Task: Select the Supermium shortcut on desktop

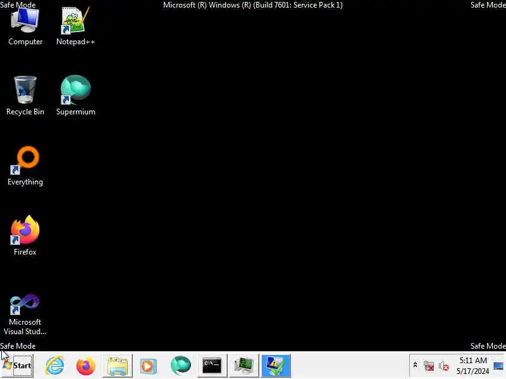Action: click(76, 96)
